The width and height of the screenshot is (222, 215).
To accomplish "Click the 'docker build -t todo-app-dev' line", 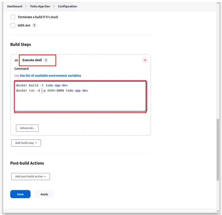I will (x=42, y=85).
